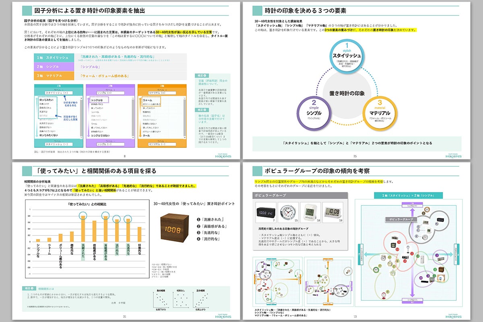Click the slide title 時計の印象を決める3つの要素

(x=305, y=10)
